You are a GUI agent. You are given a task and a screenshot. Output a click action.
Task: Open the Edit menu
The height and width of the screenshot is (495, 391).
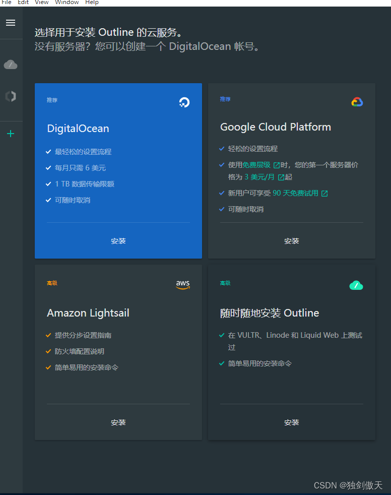pos(23,3)
